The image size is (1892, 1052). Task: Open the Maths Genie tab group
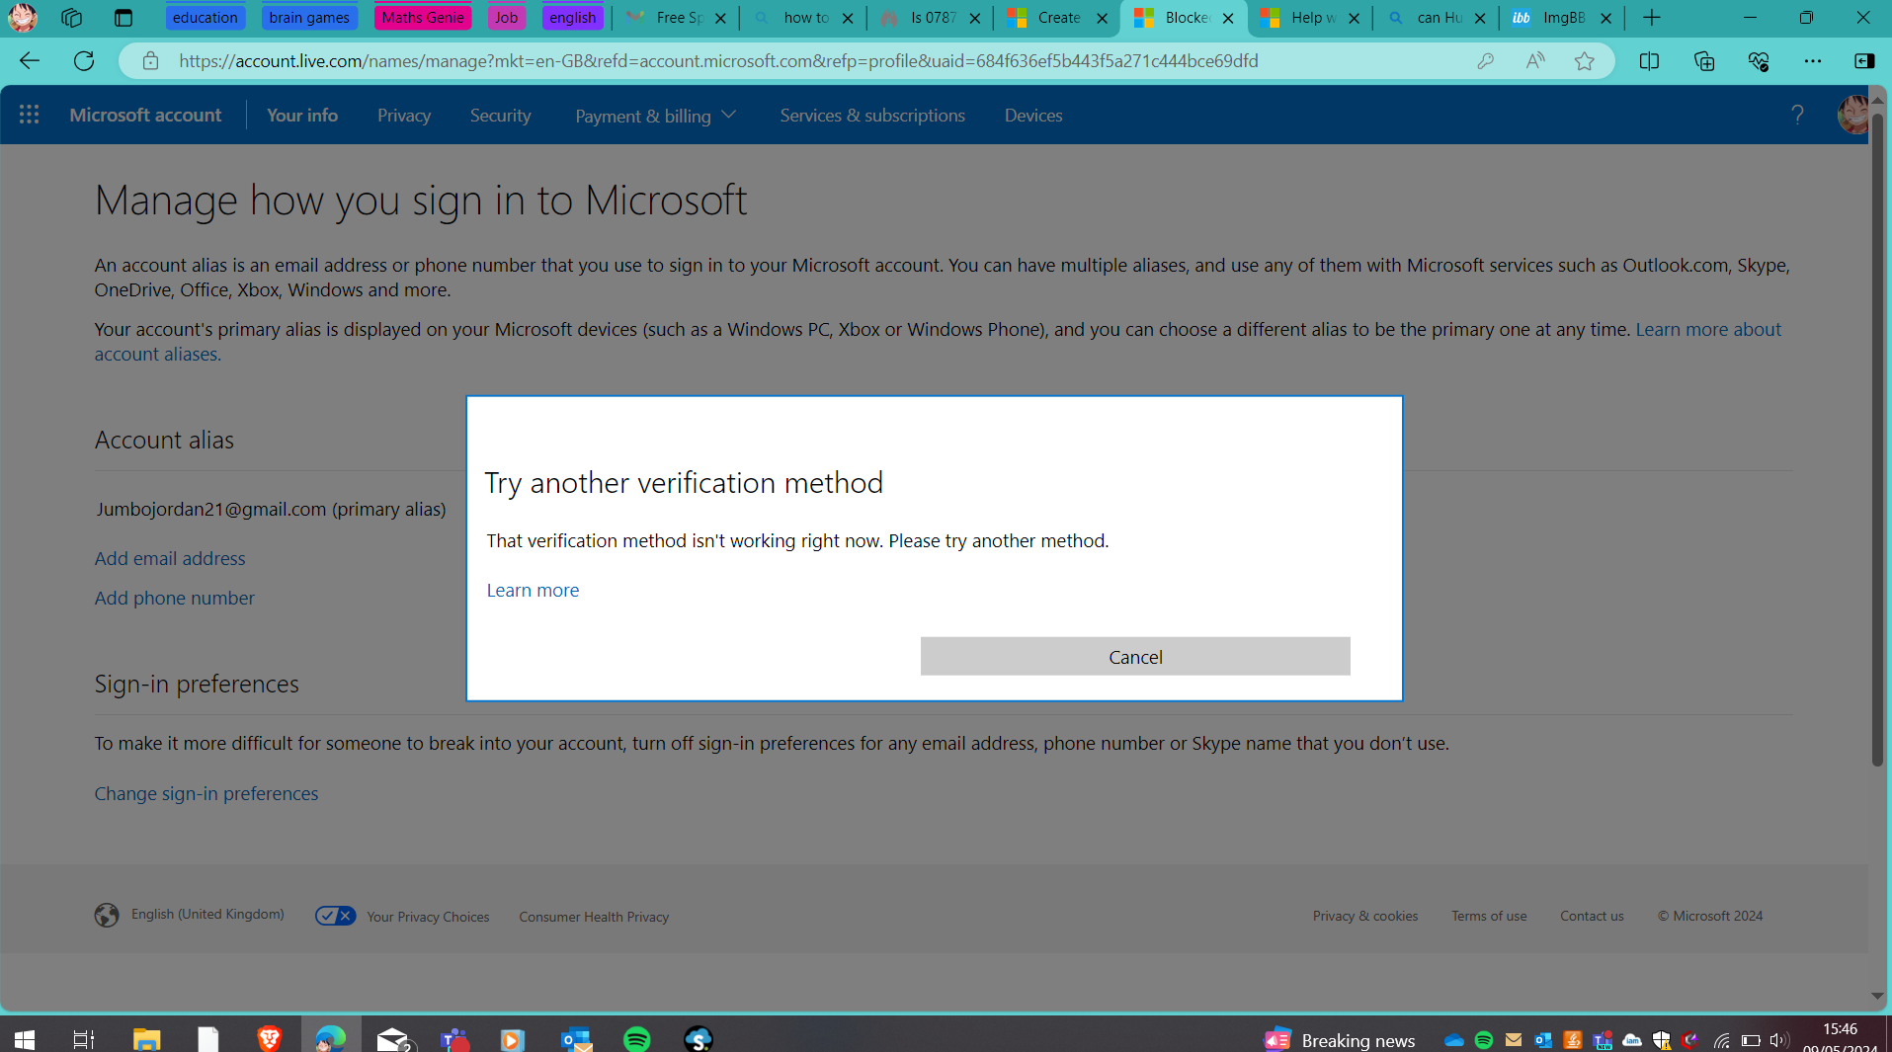[423, 18]
